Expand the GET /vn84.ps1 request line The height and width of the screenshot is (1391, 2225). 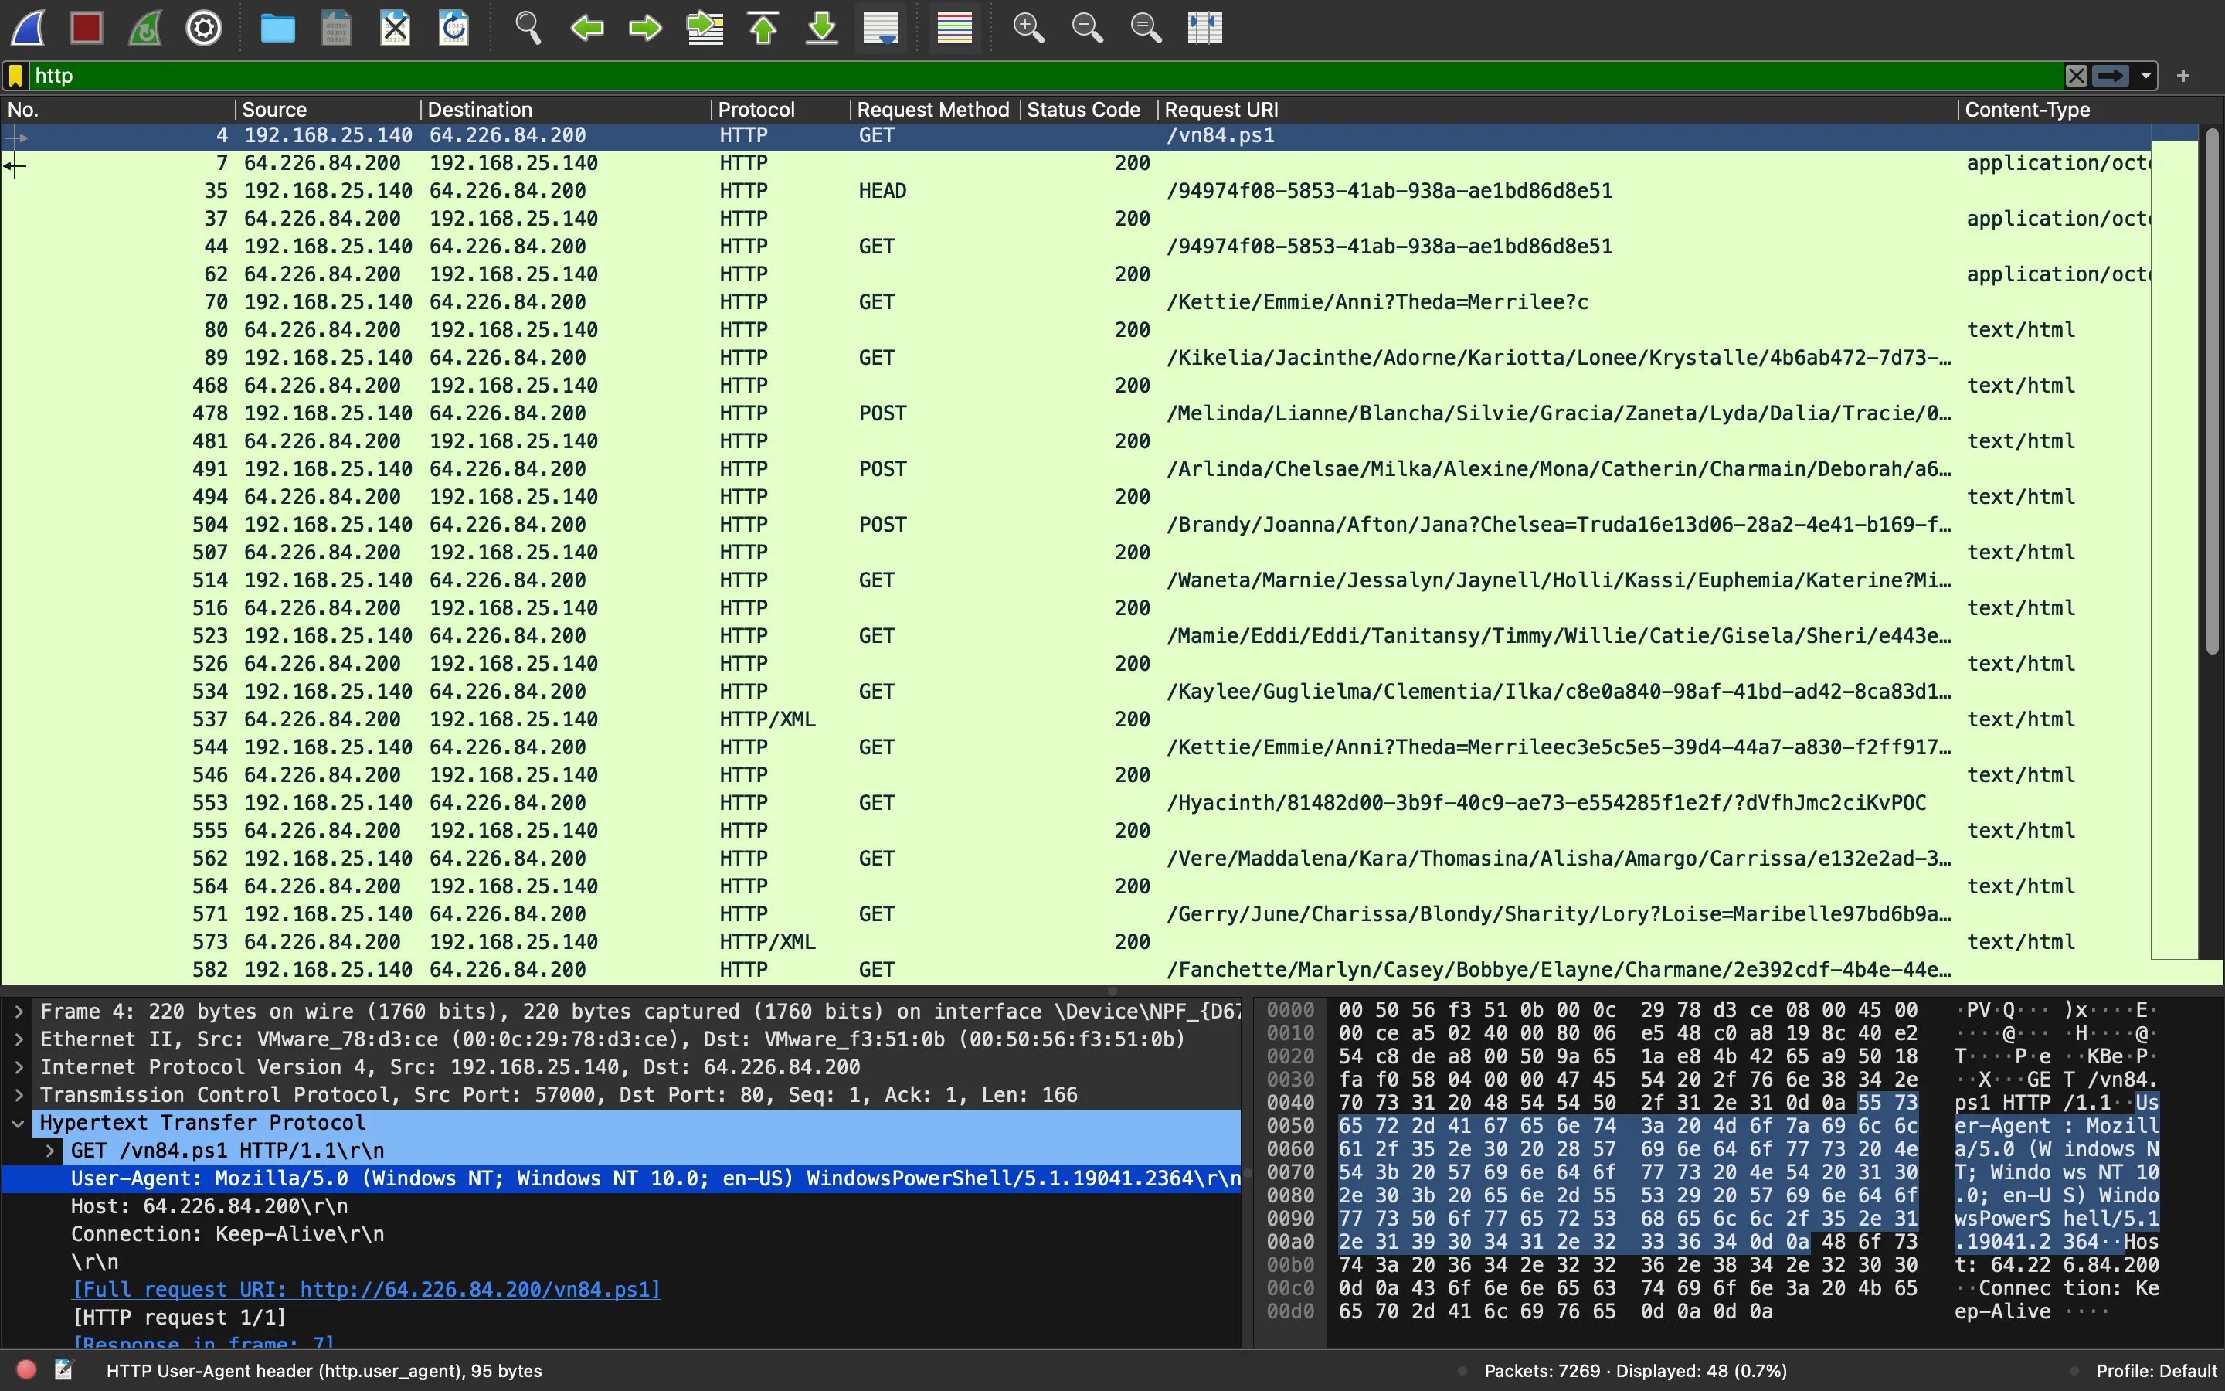pyautogui.click(x=50, y=1151)
